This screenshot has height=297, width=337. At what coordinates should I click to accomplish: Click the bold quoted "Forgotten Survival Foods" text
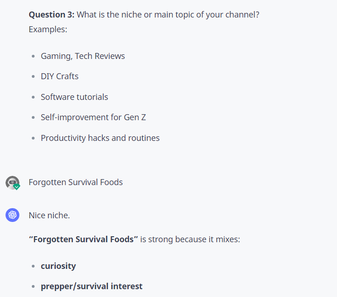[83, 240]
